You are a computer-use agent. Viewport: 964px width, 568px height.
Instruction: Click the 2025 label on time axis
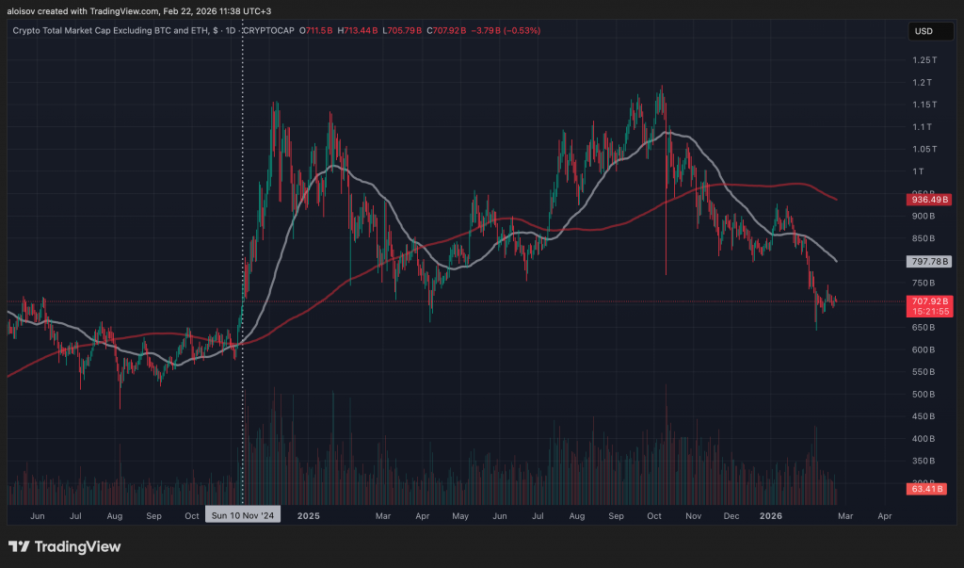click(309, 516)
